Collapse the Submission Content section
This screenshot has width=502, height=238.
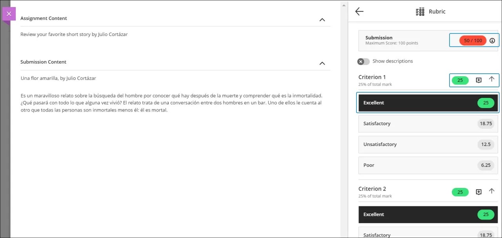322,63
